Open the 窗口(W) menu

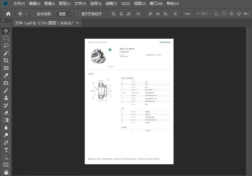point(156,3)
